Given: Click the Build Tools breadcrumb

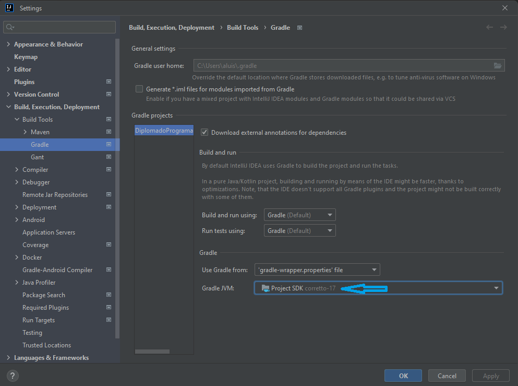Looking at the screenshot, I should tap(243, 28).
